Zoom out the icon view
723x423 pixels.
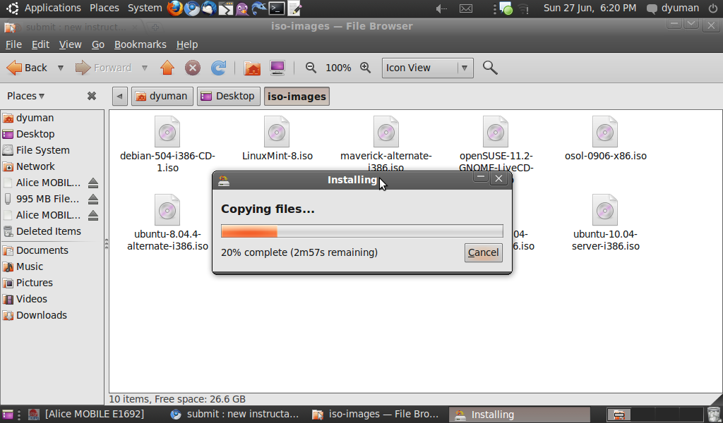pos(311,68)
